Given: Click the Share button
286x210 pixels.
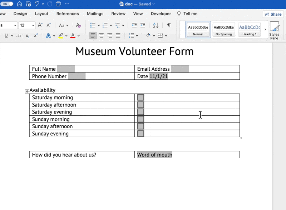Looking at the screenshot, I should click(273, 14).
